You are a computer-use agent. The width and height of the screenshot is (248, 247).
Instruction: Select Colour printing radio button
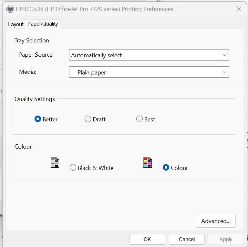(x=175, y=168)
